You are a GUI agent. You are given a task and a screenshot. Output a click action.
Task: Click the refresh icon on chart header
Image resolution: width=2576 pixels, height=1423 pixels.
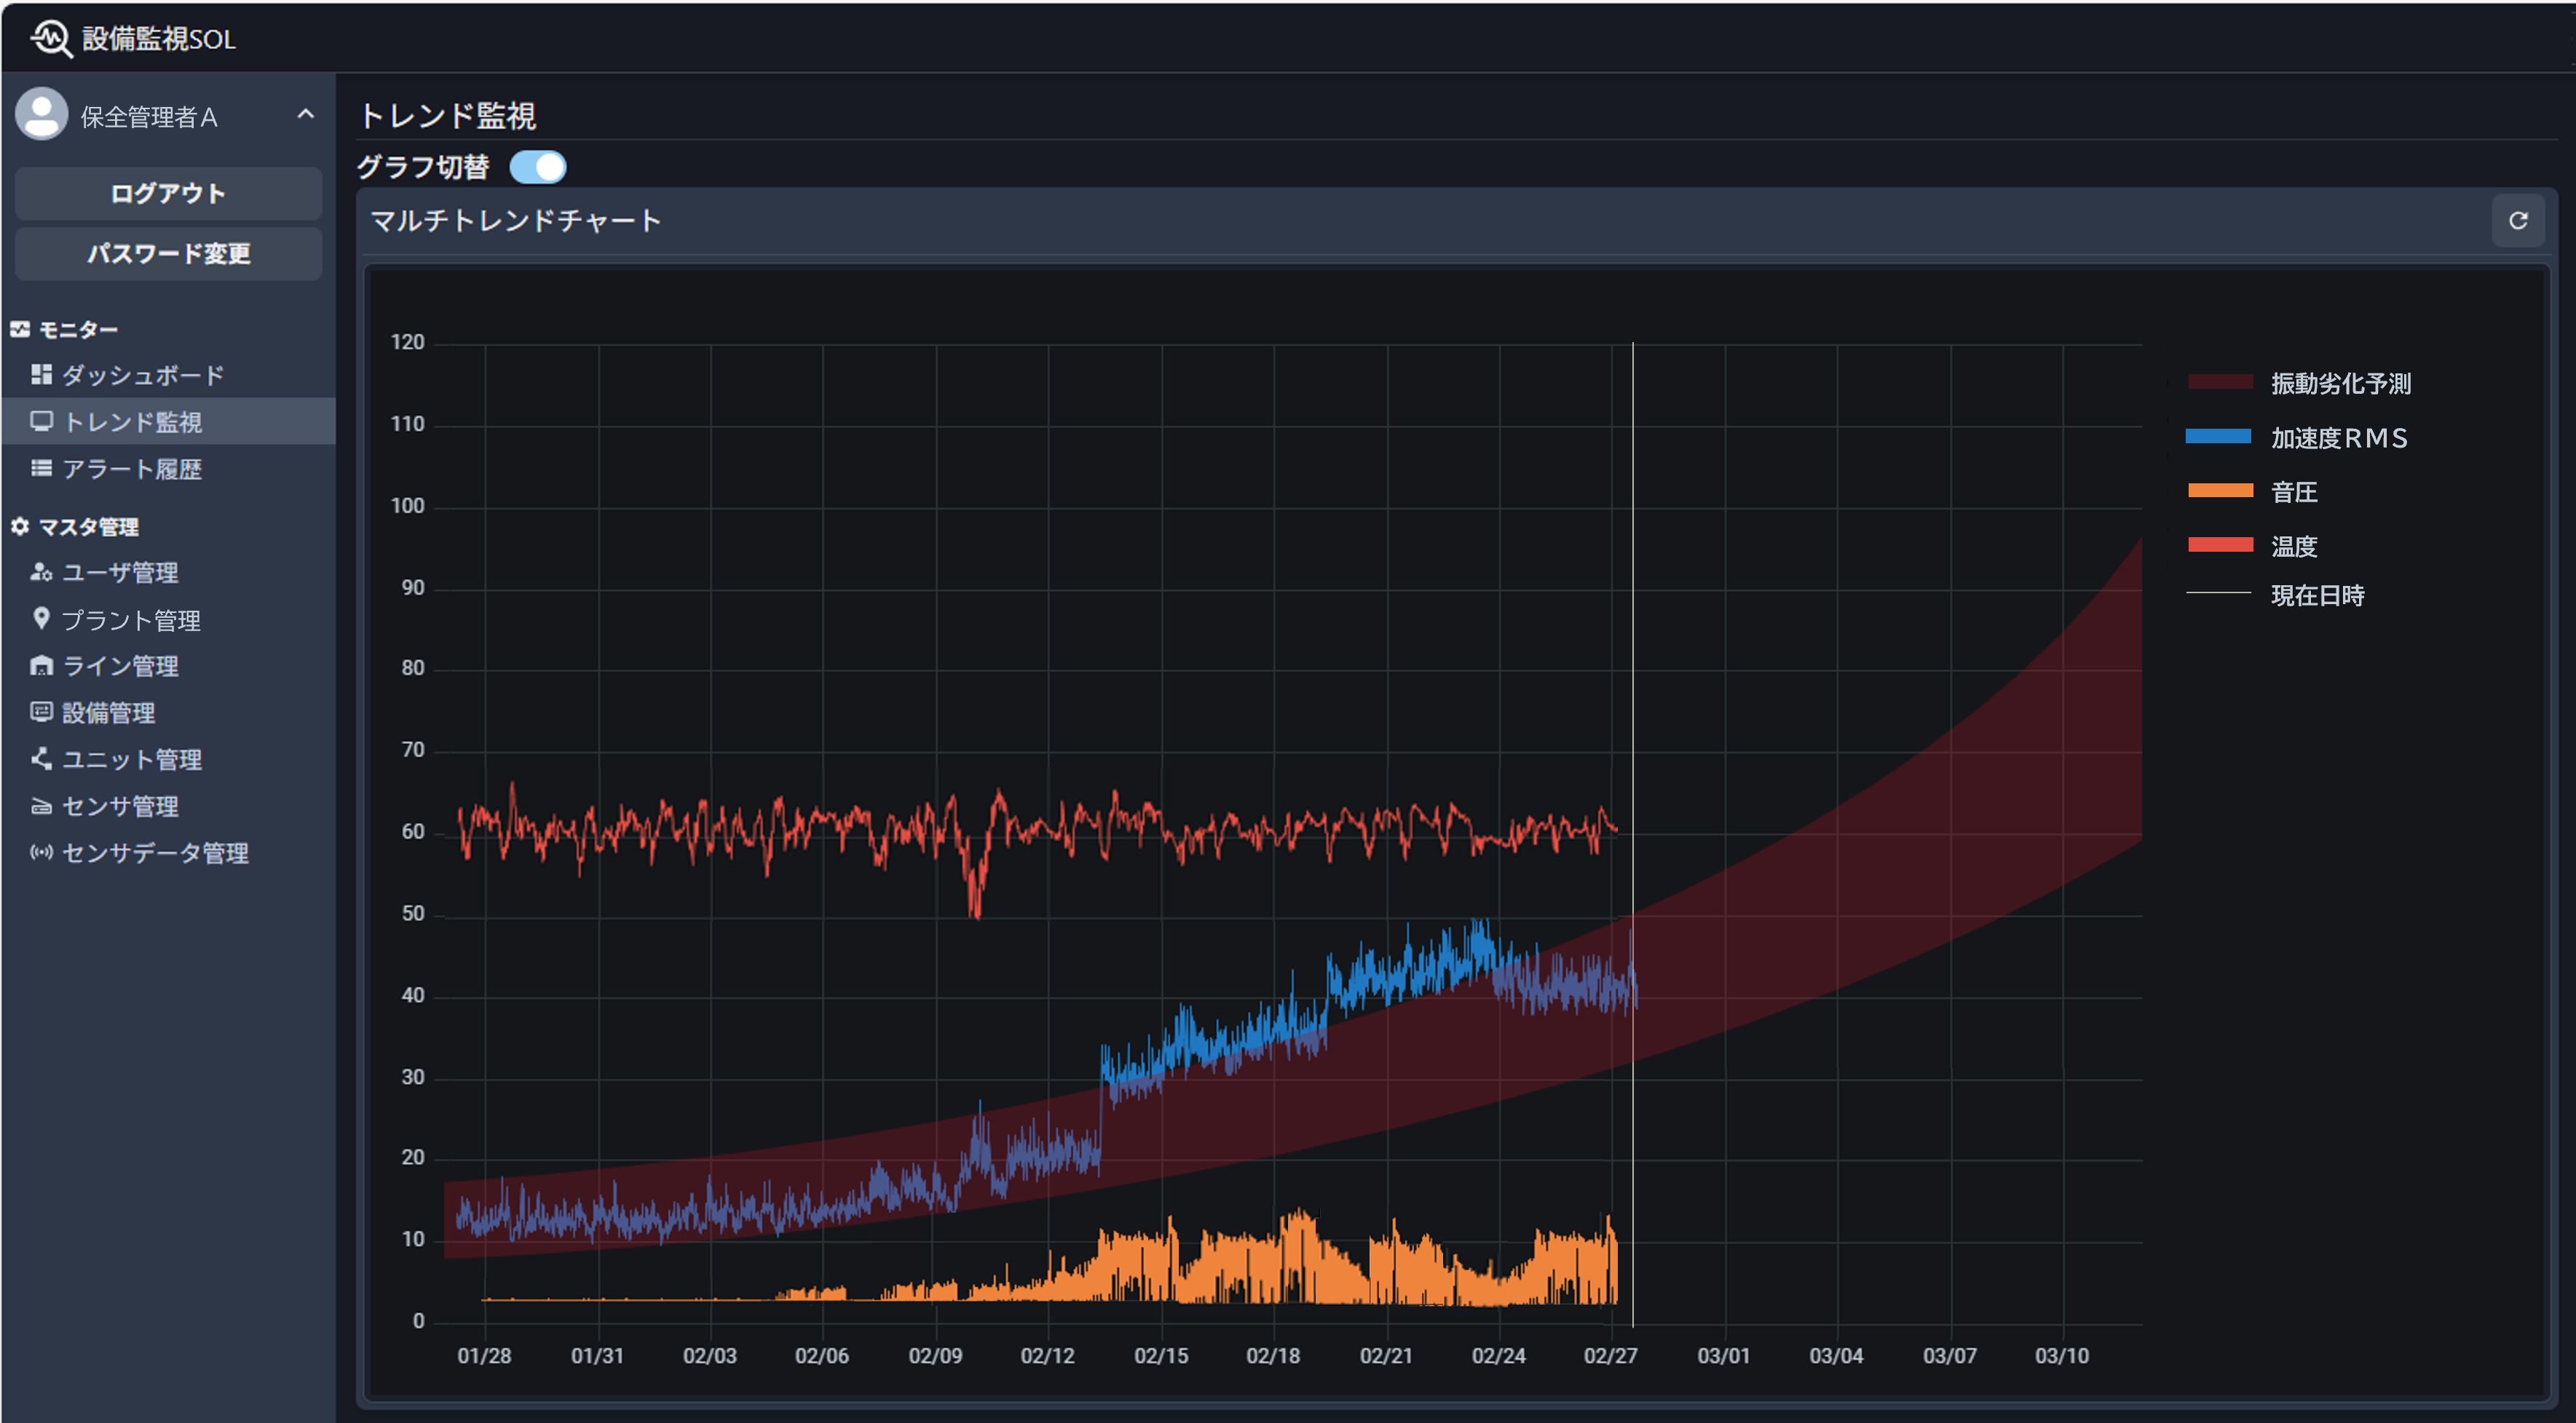pos(2517,221)
